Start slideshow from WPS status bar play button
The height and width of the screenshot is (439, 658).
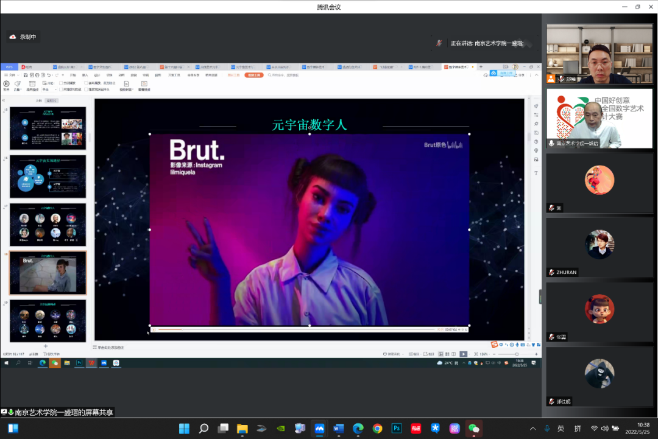tap(463, 354)
